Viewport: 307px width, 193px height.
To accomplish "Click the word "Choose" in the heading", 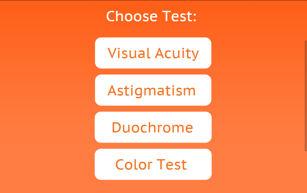I will point(132,16).
